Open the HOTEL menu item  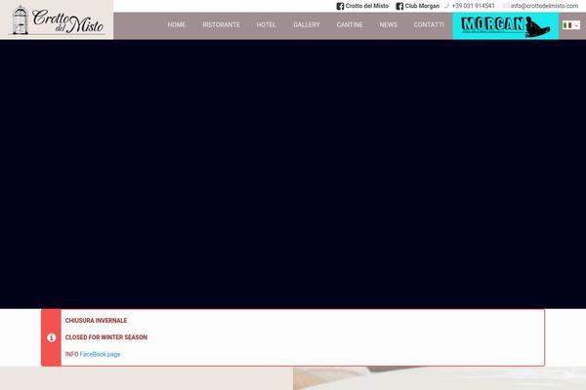[x=266, y=25]
